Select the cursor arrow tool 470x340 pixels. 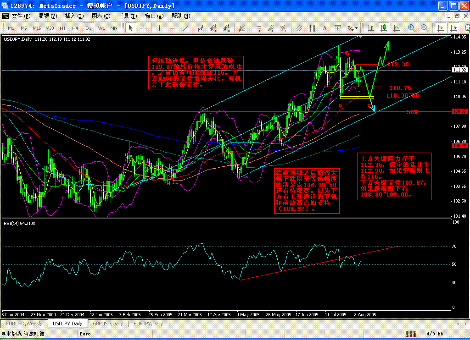(x=131, y=28)
